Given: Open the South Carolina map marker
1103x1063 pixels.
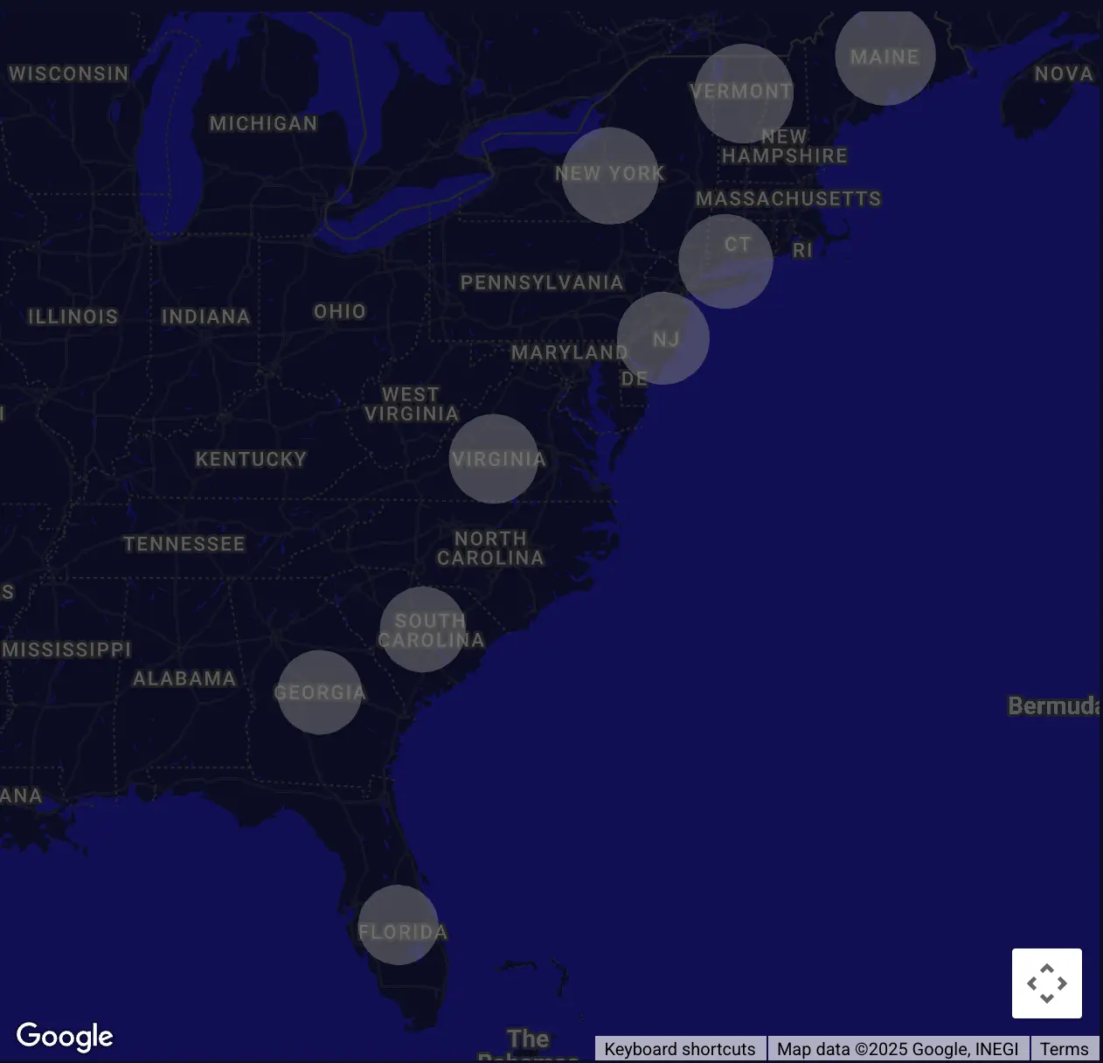Looking at the screenshot, I should tap(422, 629).
